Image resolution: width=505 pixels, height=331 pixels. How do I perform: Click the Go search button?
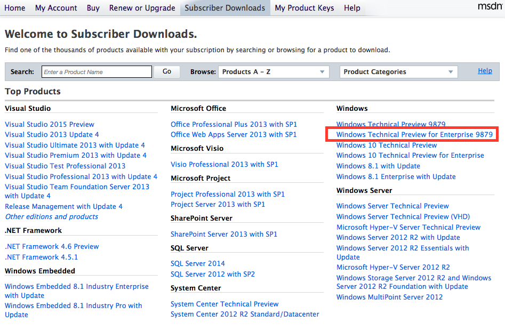(x=167, y=71)
